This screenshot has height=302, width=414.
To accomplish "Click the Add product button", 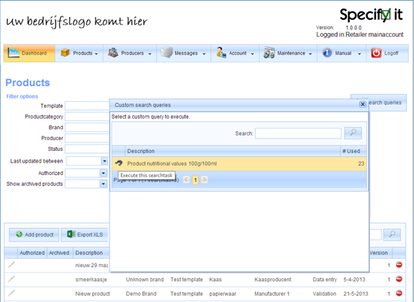I will tap(34, 234).
